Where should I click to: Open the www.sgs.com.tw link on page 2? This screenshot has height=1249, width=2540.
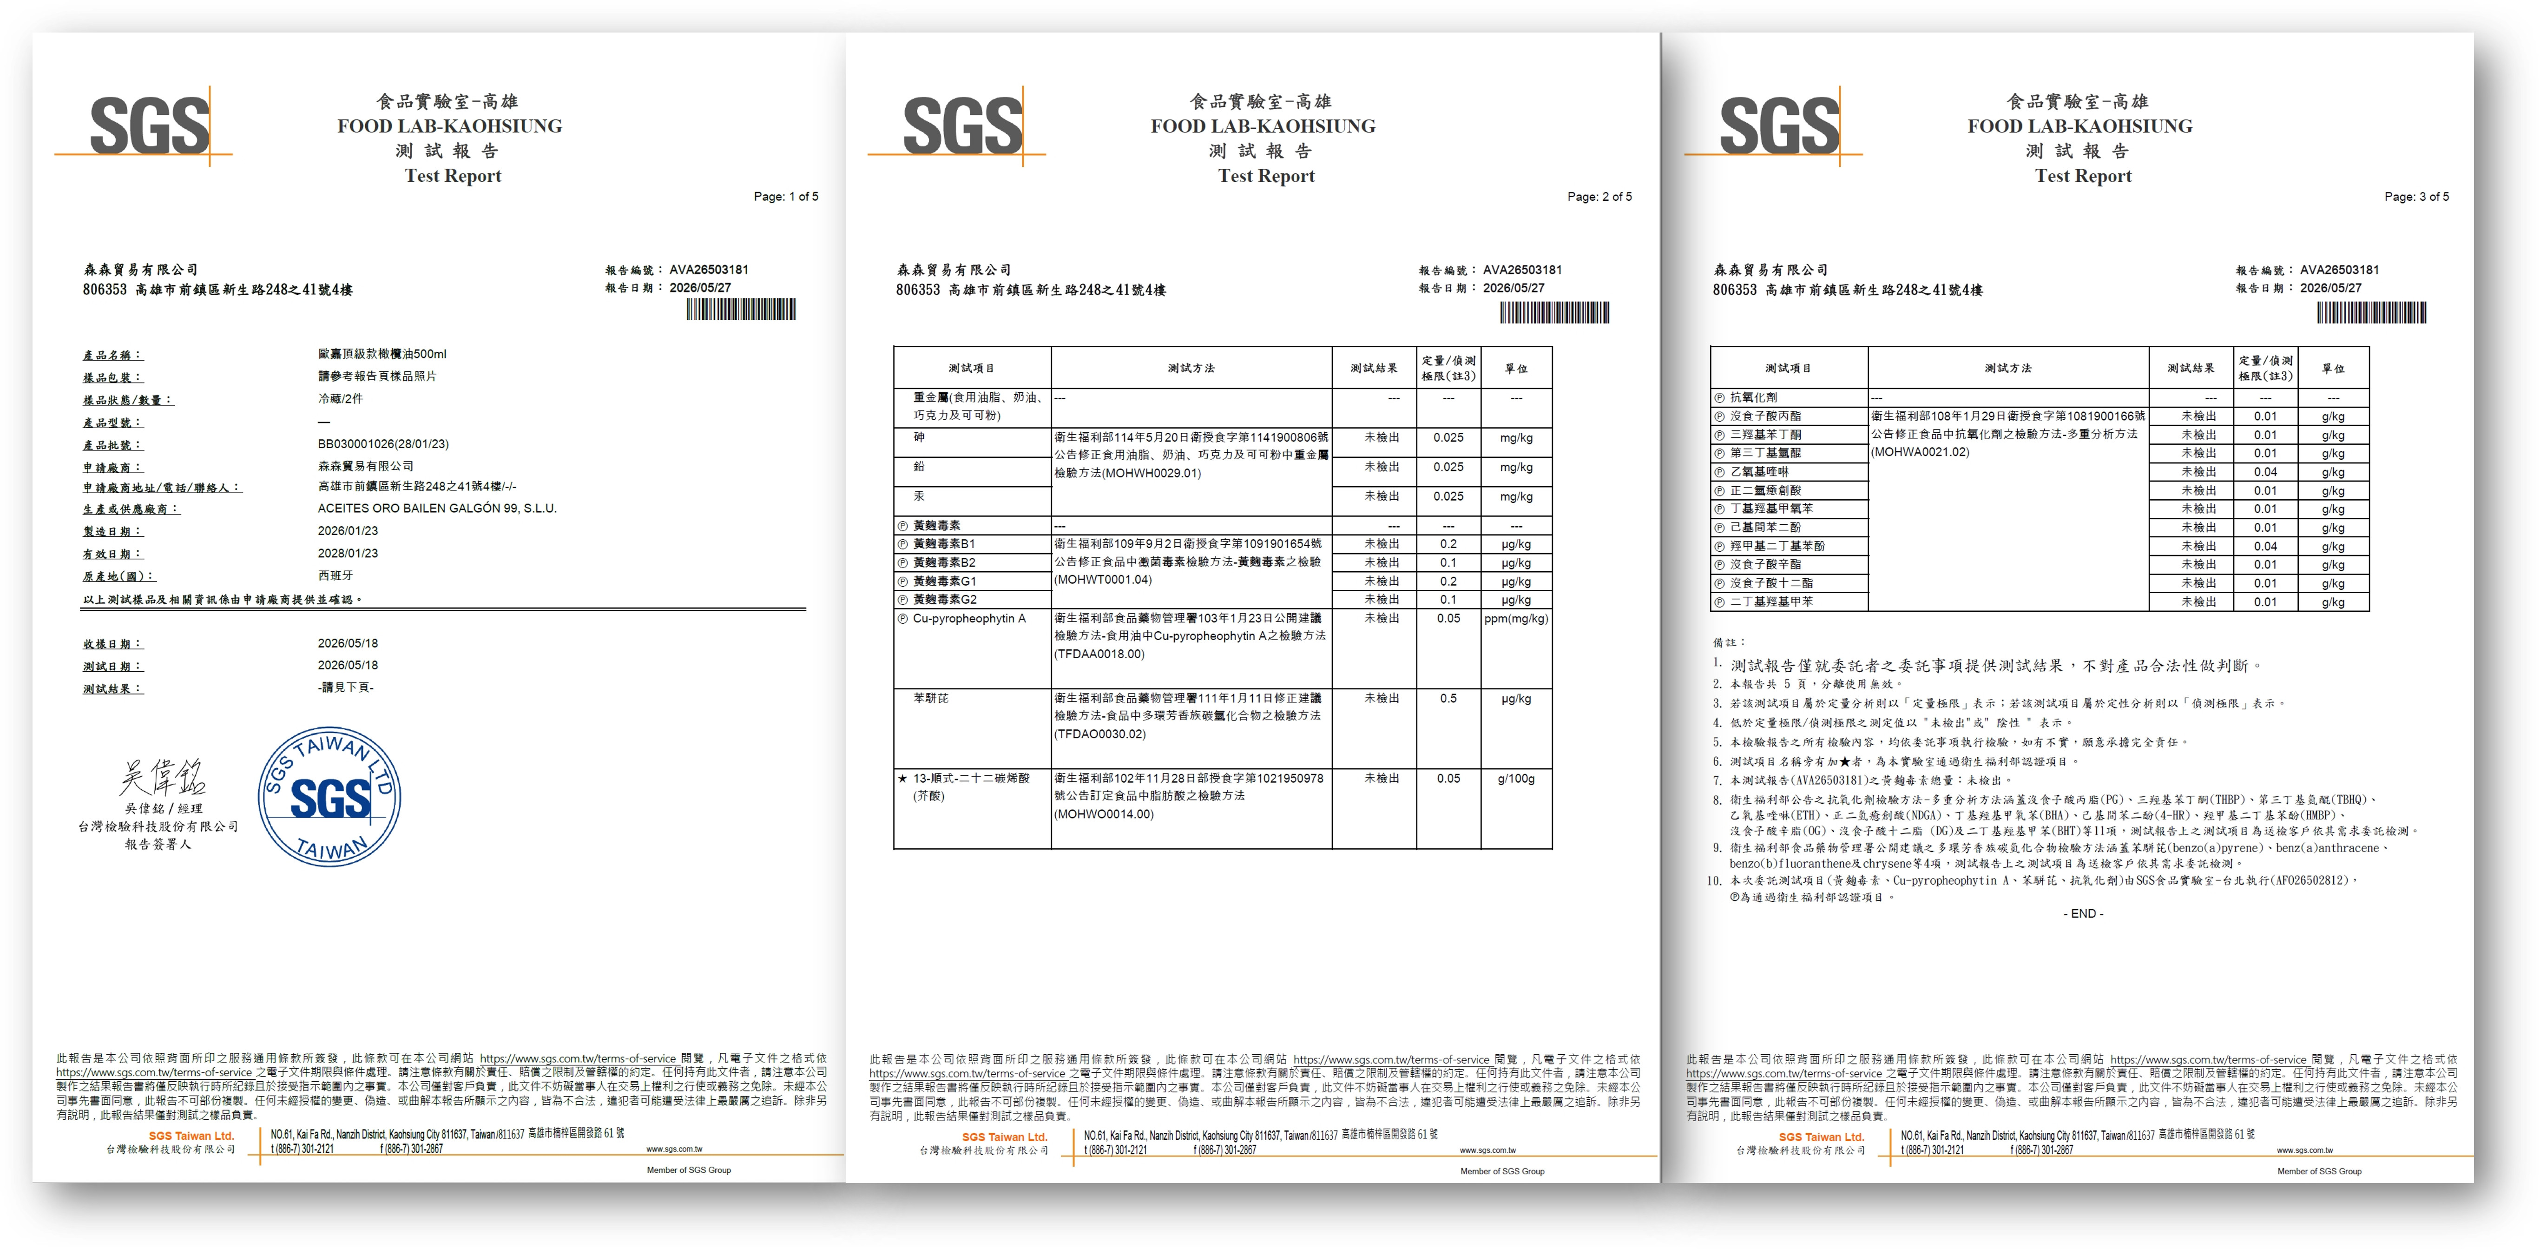1488,1150
